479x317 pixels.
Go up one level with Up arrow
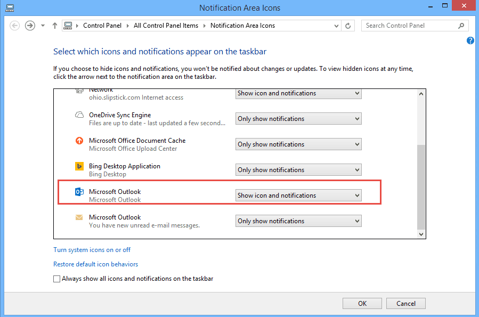tap(55, 26)
